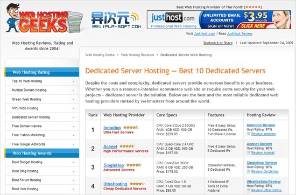Click the 'Ultra Fast Servers' tagline
Screen dimensions: 296x195
pos(118,133)
